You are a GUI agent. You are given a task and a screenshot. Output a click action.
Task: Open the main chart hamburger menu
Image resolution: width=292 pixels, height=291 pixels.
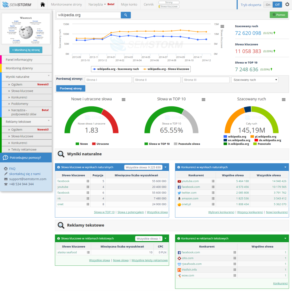click(222, 26)
